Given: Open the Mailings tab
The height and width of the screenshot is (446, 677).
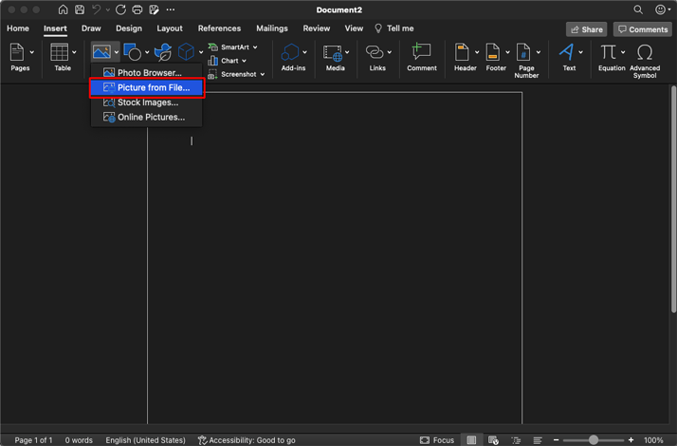Looking at the screenshot, I should point(272,28).
